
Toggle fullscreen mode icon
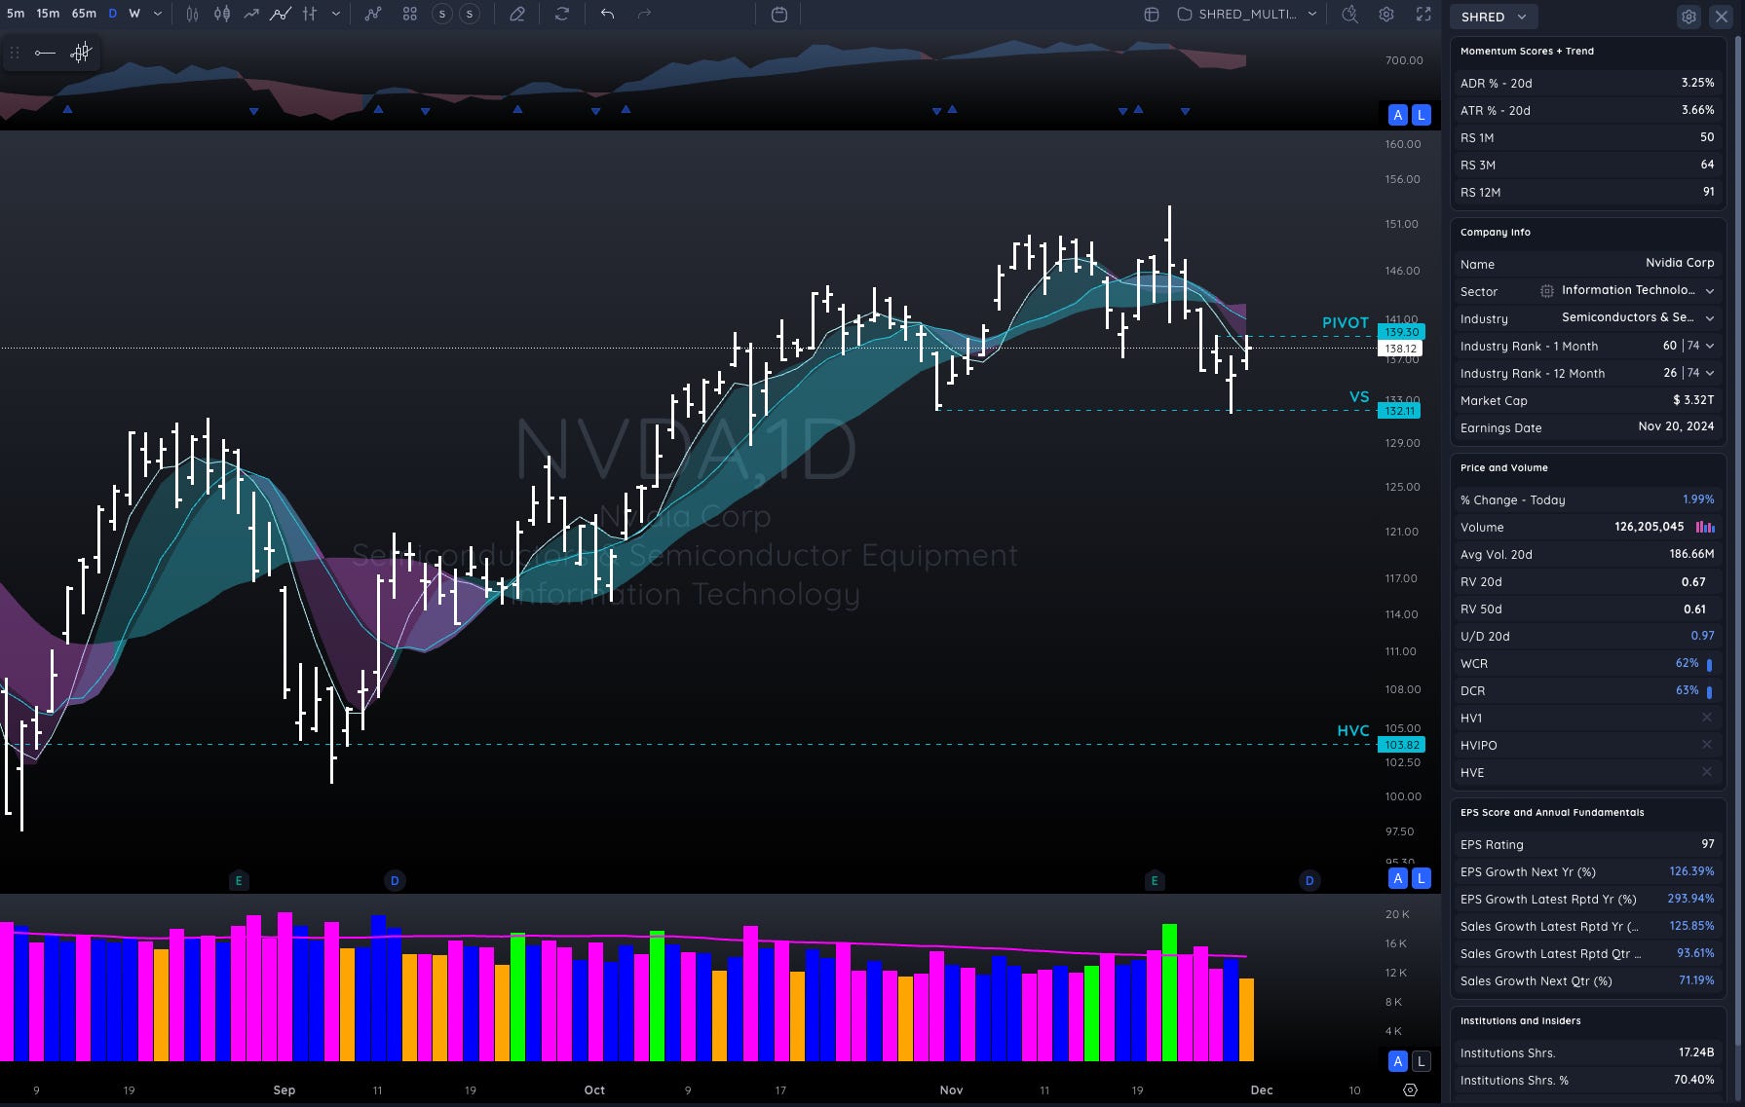pyautogui.click(x=1423, y=14)
